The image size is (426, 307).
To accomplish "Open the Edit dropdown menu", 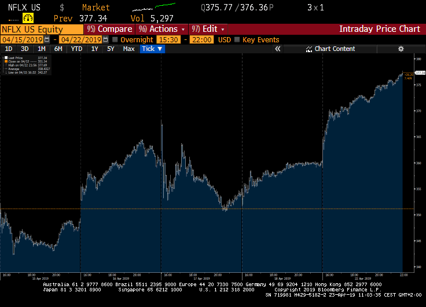I will click(208, 29).
